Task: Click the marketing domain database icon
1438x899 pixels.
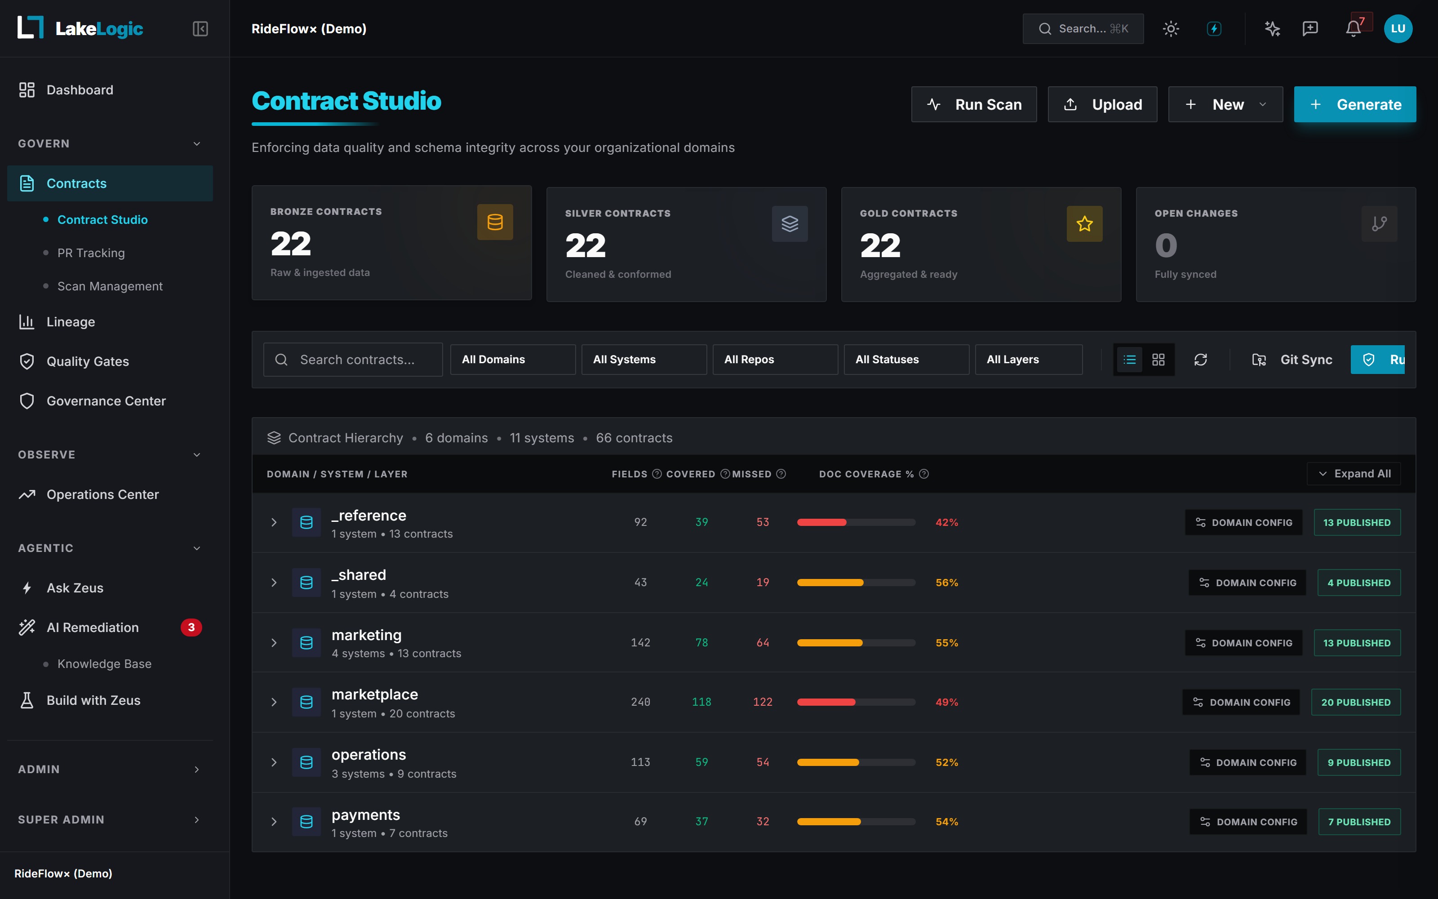Action: click(306, 643)
